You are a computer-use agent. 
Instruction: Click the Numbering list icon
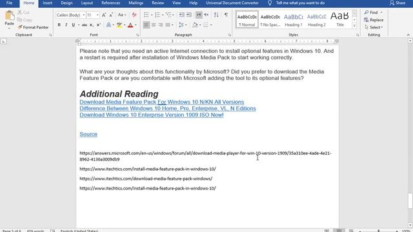click(x=157, y=15)
